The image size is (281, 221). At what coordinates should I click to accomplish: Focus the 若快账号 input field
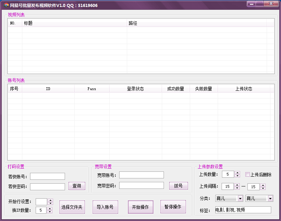coord(48,176)
